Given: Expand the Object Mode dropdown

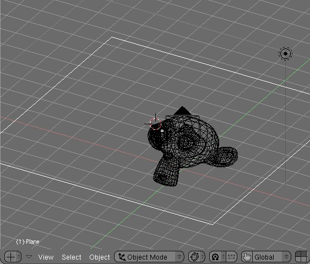Looking at the screenshot, I should [x=149, y=257].
